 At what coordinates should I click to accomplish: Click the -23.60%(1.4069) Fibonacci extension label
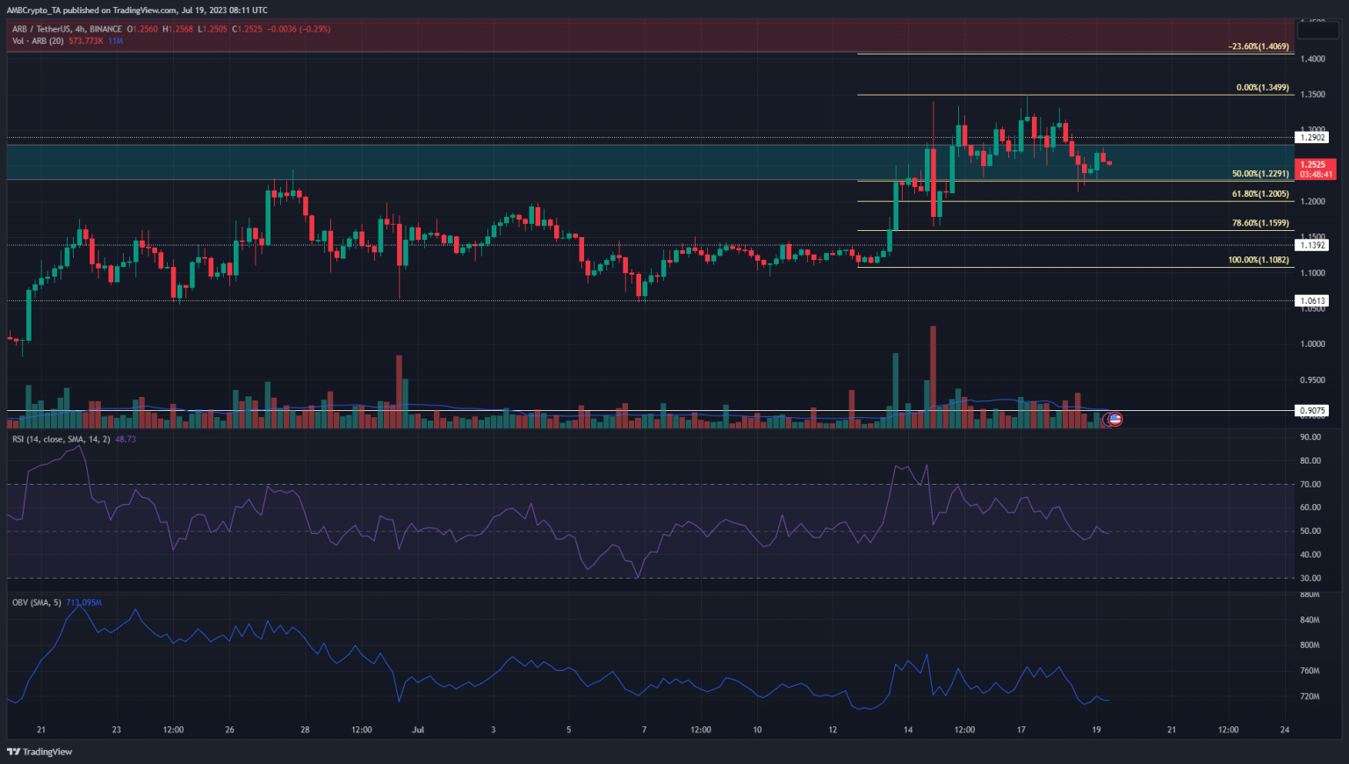[x=1259, y=47]
